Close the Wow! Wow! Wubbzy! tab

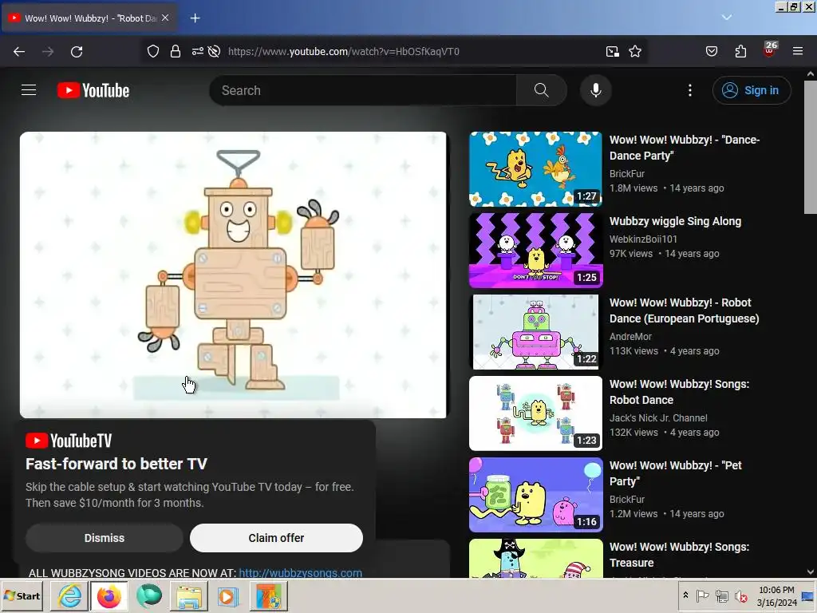[x=165, y=18]
